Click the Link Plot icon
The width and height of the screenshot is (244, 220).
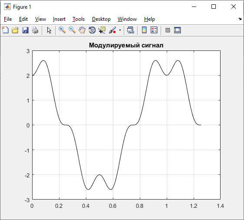130,30
